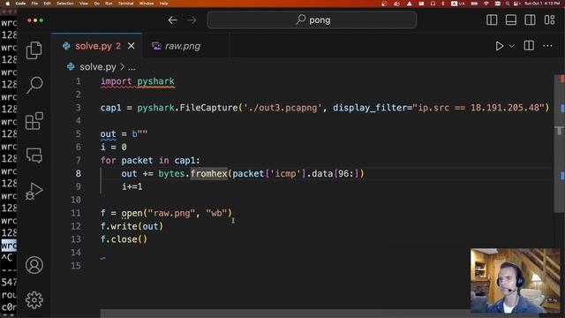The width and height of the screenshot is (565, 318).
Task: Click the fromhex method on line 8
Action: point(209,173)
